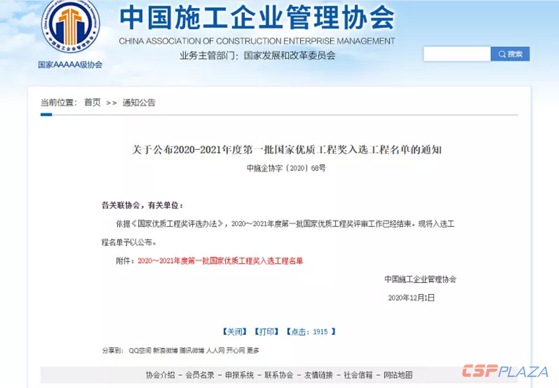Go to 首页 in the breadcrumb
The height and width of the screenshot is (388, 559).
[x=92, y=103]
